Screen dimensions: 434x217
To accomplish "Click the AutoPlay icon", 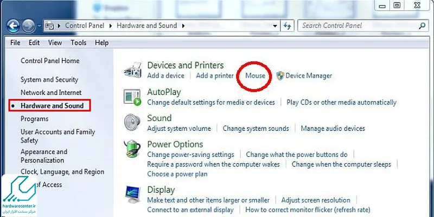I will pos(132,97).
